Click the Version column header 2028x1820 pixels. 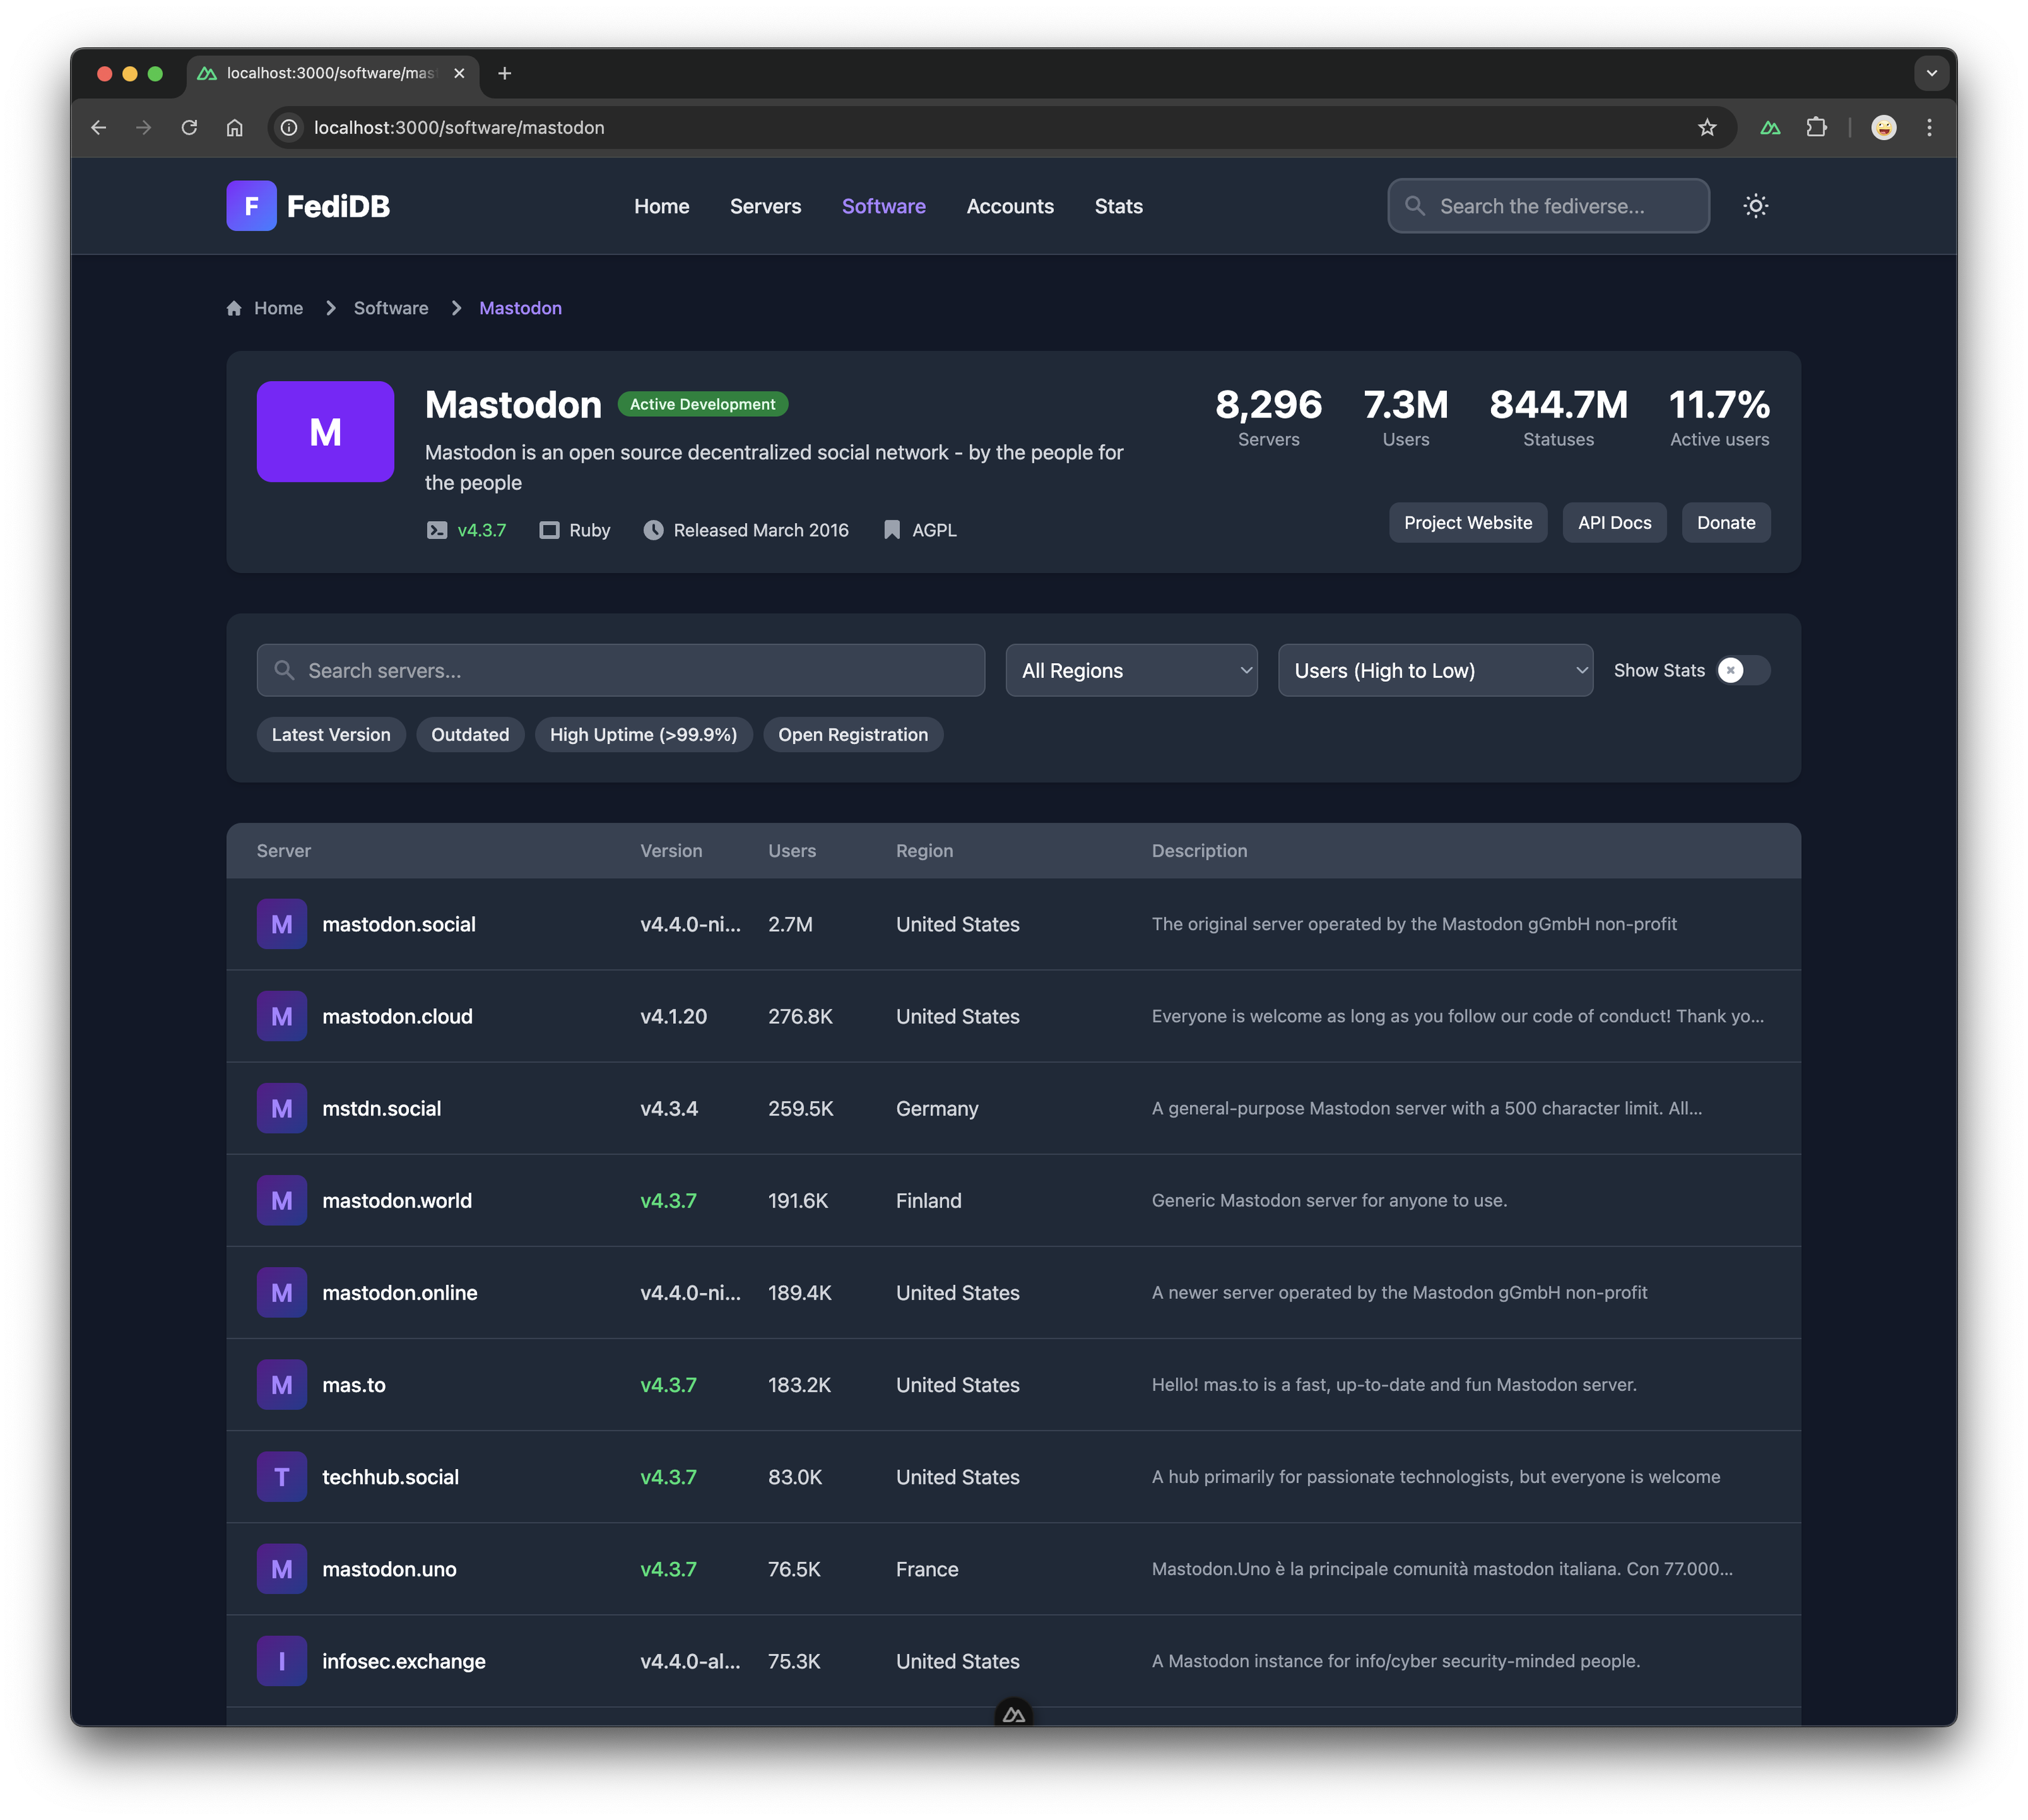click(x=671, y=850)
